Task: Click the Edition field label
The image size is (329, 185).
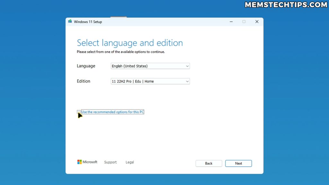Action: [84, 81]
